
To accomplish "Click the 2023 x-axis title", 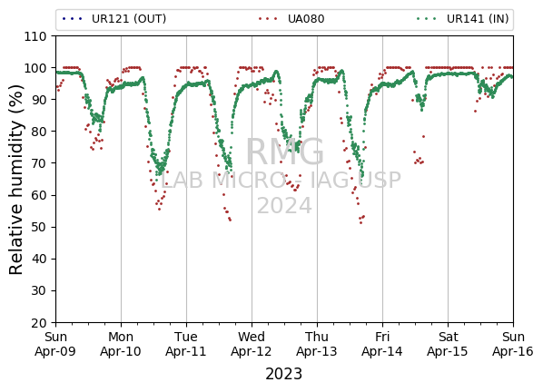I will (x=283, y=374).
